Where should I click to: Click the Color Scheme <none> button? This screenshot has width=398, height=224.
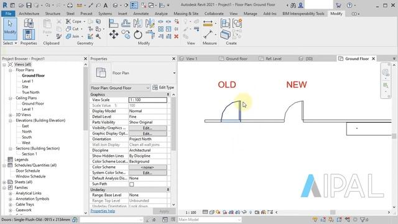147,167
